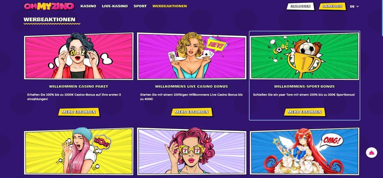Open the blue OMG anime girl banner
The width and height of the screenshot is (383, 178).
click(304, 151)
